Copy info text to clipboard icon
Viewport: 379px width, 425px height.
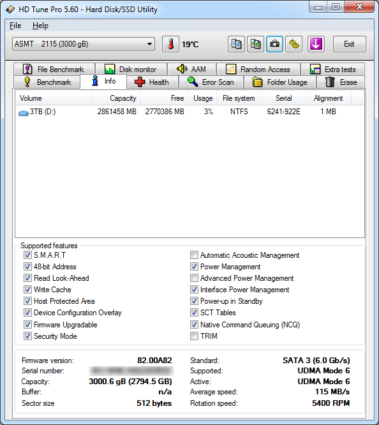[x=237, y=44]
